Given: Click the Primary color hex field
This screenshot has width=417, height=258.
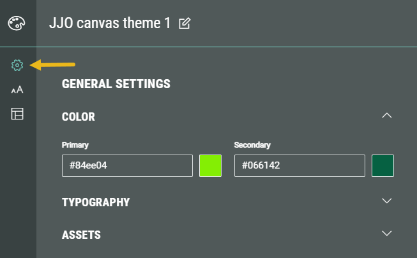Looking at the screenshot, I should [127, 165].
